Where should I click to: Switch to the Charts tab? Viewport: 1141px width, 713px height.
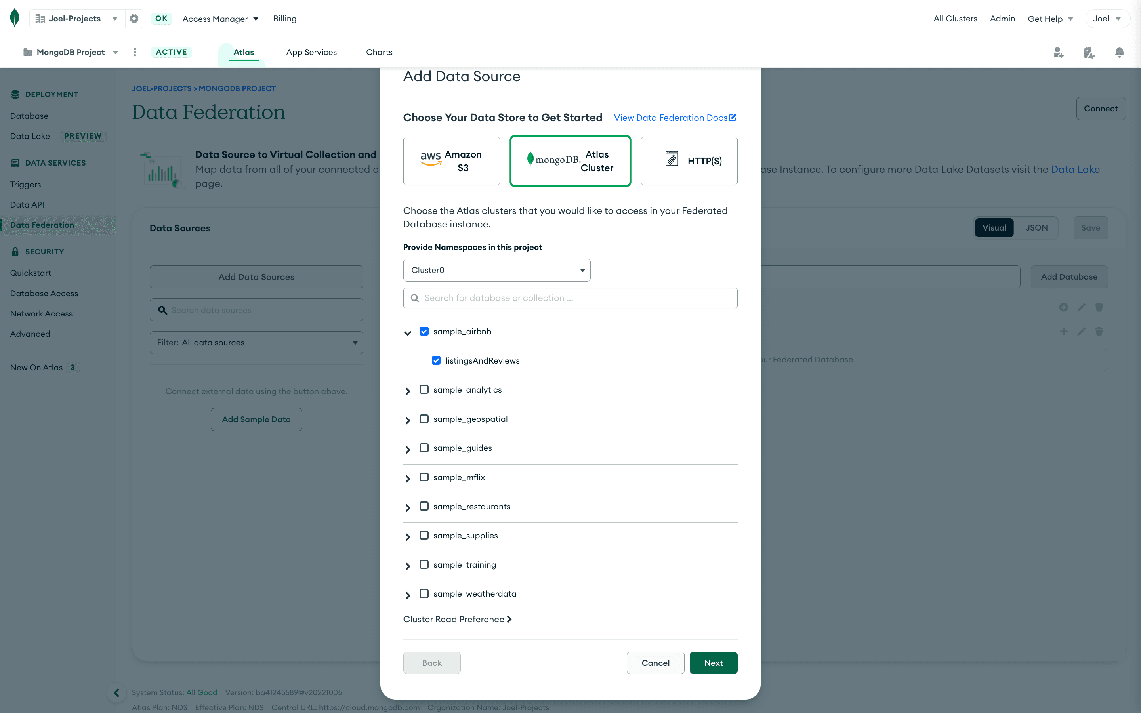tap(379, 52)
